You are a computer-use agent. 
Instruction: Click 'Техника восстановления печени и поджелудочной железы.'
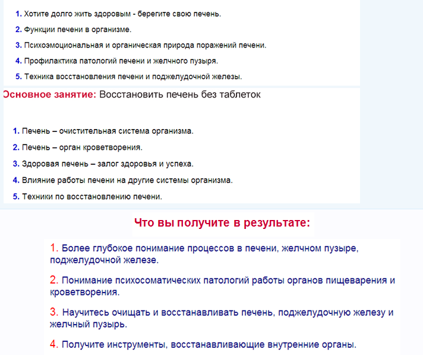(x=133, y=77)
